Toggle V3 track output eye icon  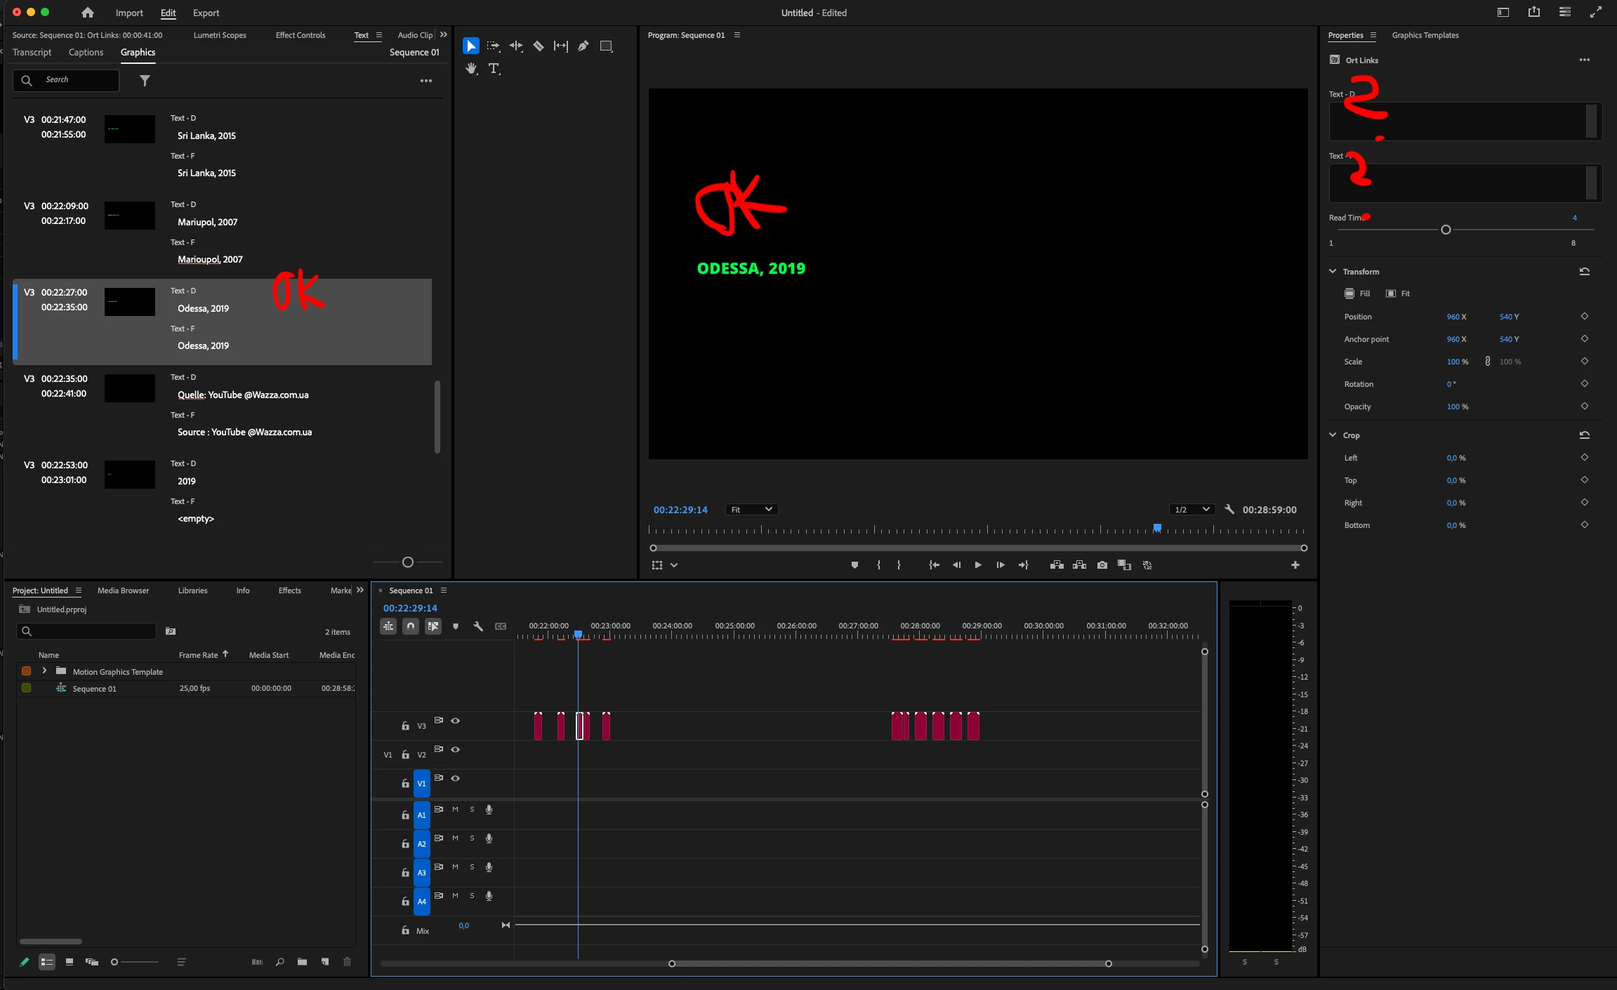455,721
